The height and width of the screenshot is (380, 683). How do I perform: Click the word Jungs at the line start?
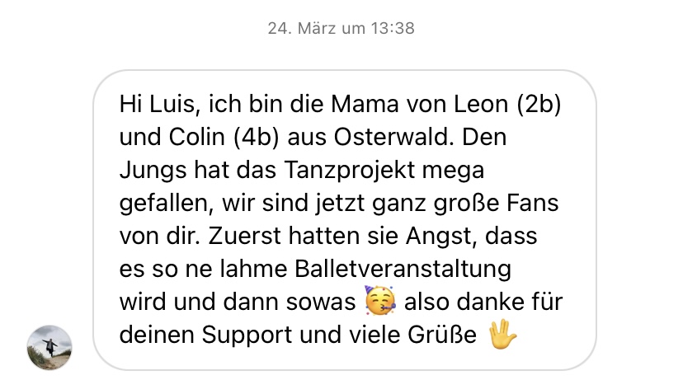pyautogui.click(x=153, y=170)
